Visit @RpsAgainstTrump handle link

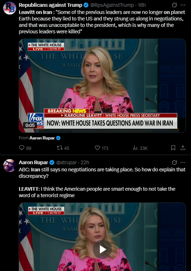coord(112,5)
